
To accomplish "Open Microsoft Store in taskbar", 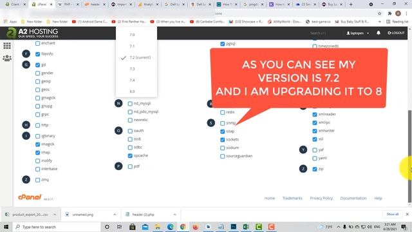I will 133,227.
